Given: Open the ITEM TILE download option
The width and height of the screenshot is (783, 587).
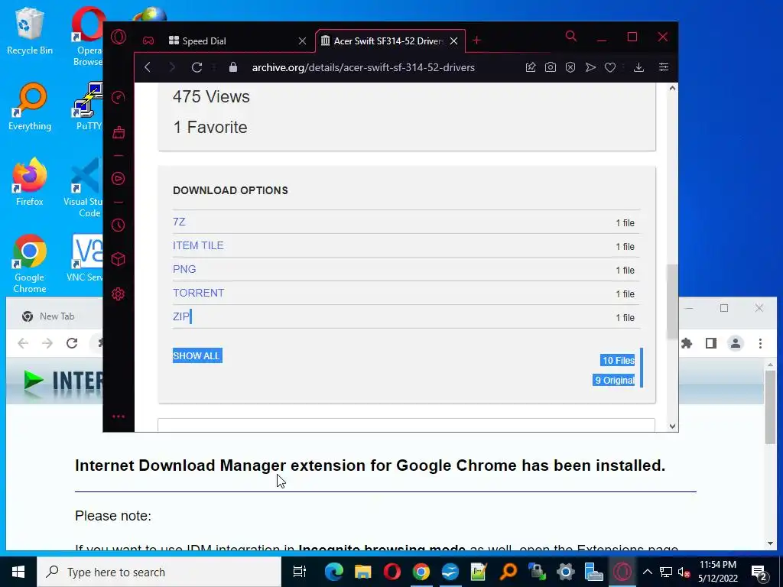Looking at the screenshot, I should [x=198, y=245].
